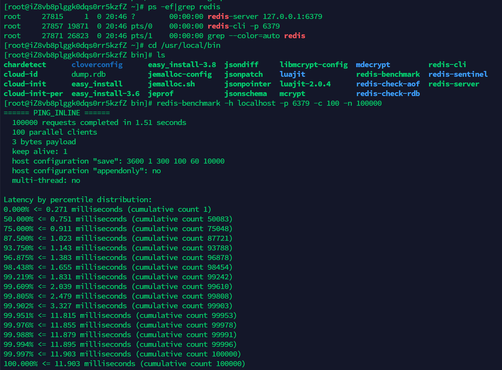The height and width of the screenshot is (370, 502).
Task: Click the 99.609% latency row
Action: tap(118, 287)
